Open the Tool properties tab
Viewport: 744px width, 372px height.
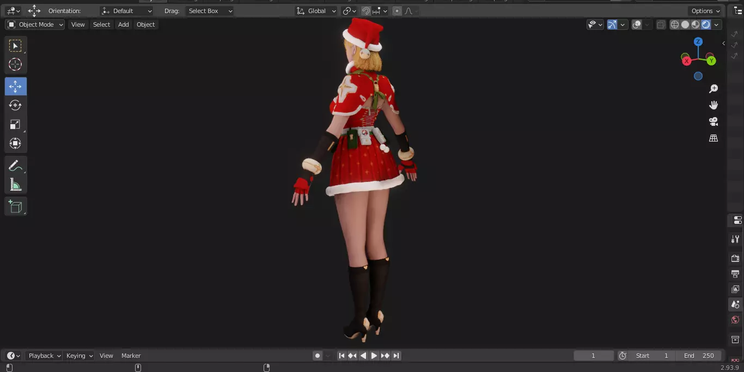[x=736, y=239]
